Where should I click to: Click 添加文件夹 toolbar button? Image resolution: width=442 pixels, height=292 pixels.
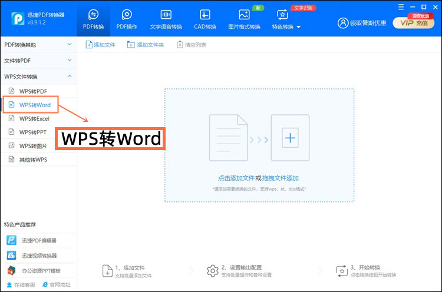tap(146, 45)
